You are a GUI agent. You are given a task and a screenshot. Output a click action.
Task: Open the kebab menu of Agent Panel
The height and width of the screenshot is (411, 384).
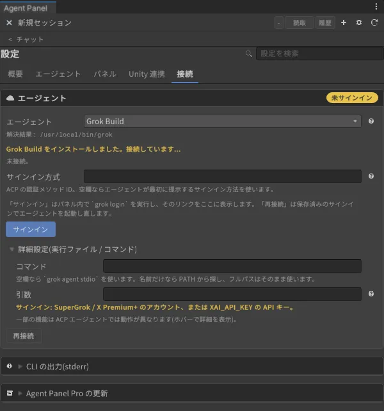(376, 6)
